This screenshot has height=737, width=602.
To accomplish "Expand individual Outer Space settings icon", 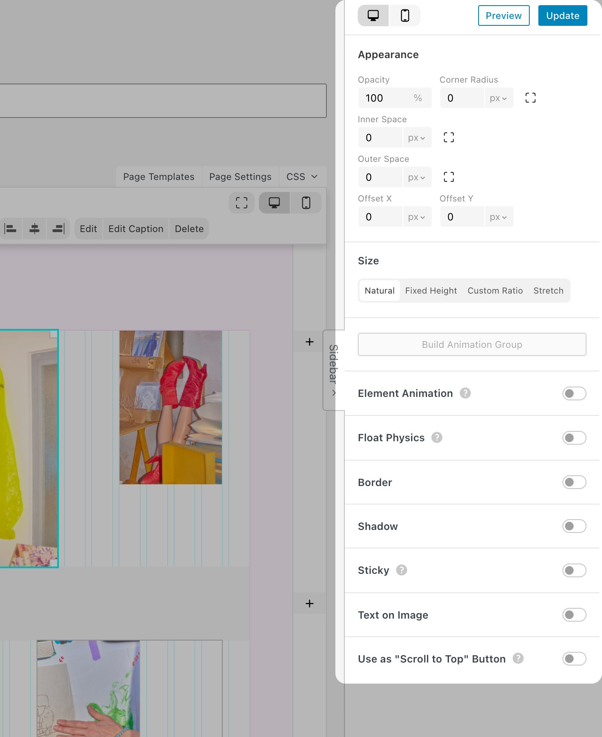I will (x=448, y=177).
